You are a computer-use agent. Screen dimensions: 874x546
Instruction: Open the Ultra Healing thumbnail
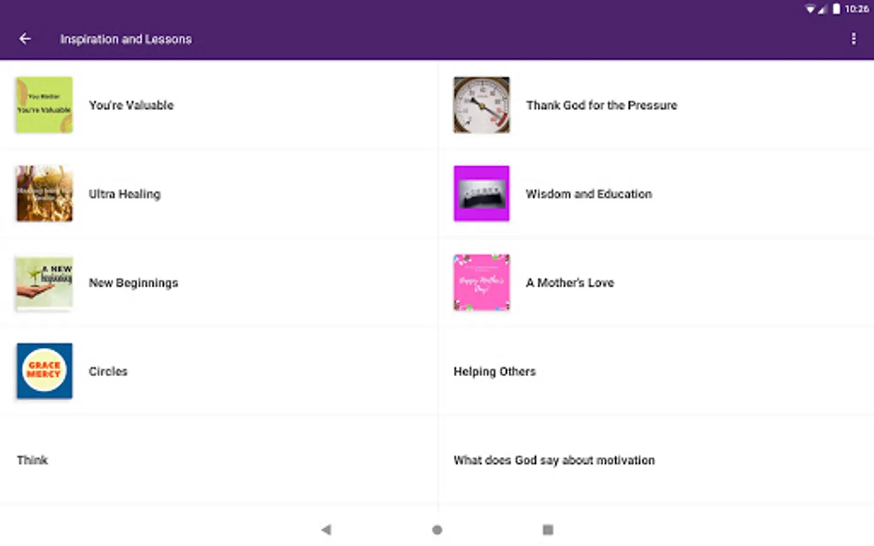point(44,194)
